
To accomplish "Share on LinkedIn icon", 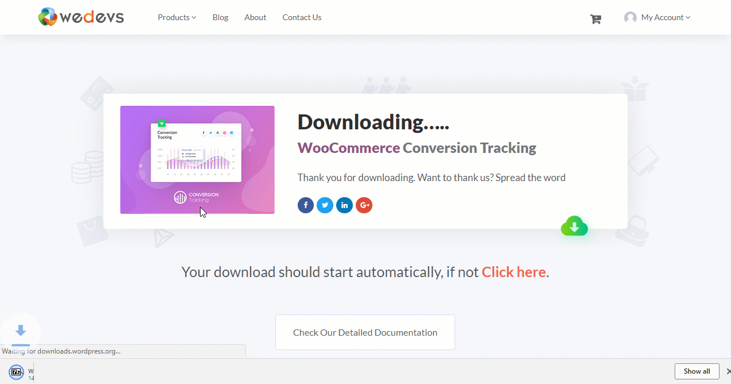I will pyautogui.click(x=345, y=205).
